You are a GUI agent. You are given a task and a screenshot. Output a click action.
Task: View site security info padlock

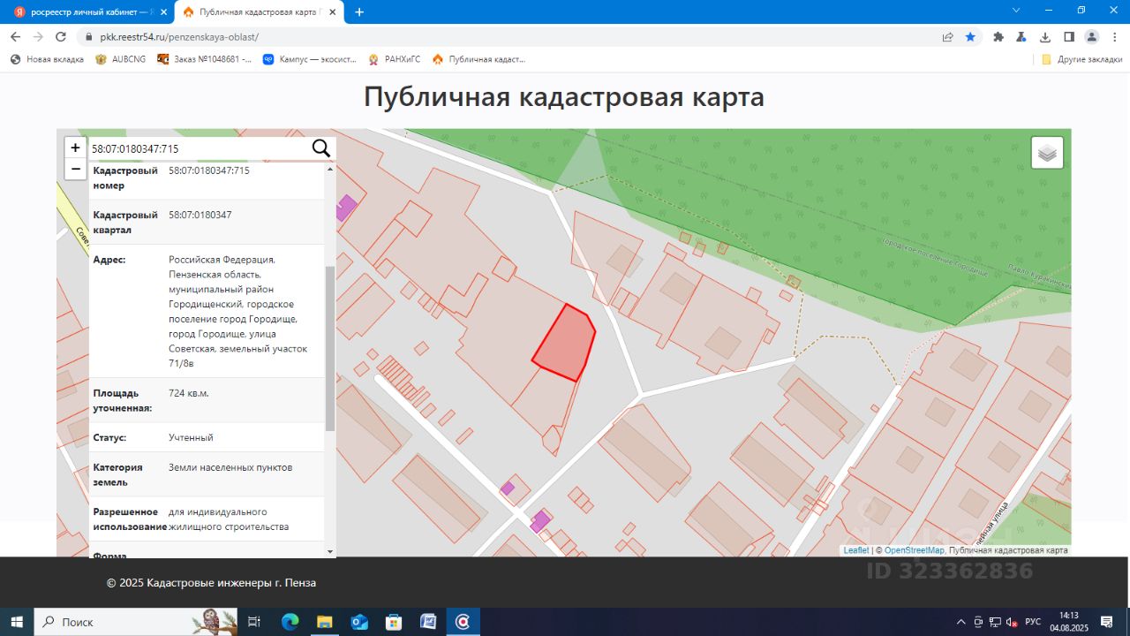[88, 37]
